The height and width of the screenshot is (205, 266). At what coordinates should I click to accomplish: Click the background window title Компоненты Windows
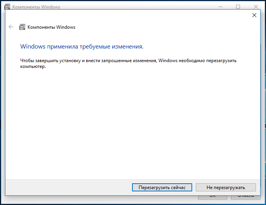pyautogui.click(x=36, y=7)
